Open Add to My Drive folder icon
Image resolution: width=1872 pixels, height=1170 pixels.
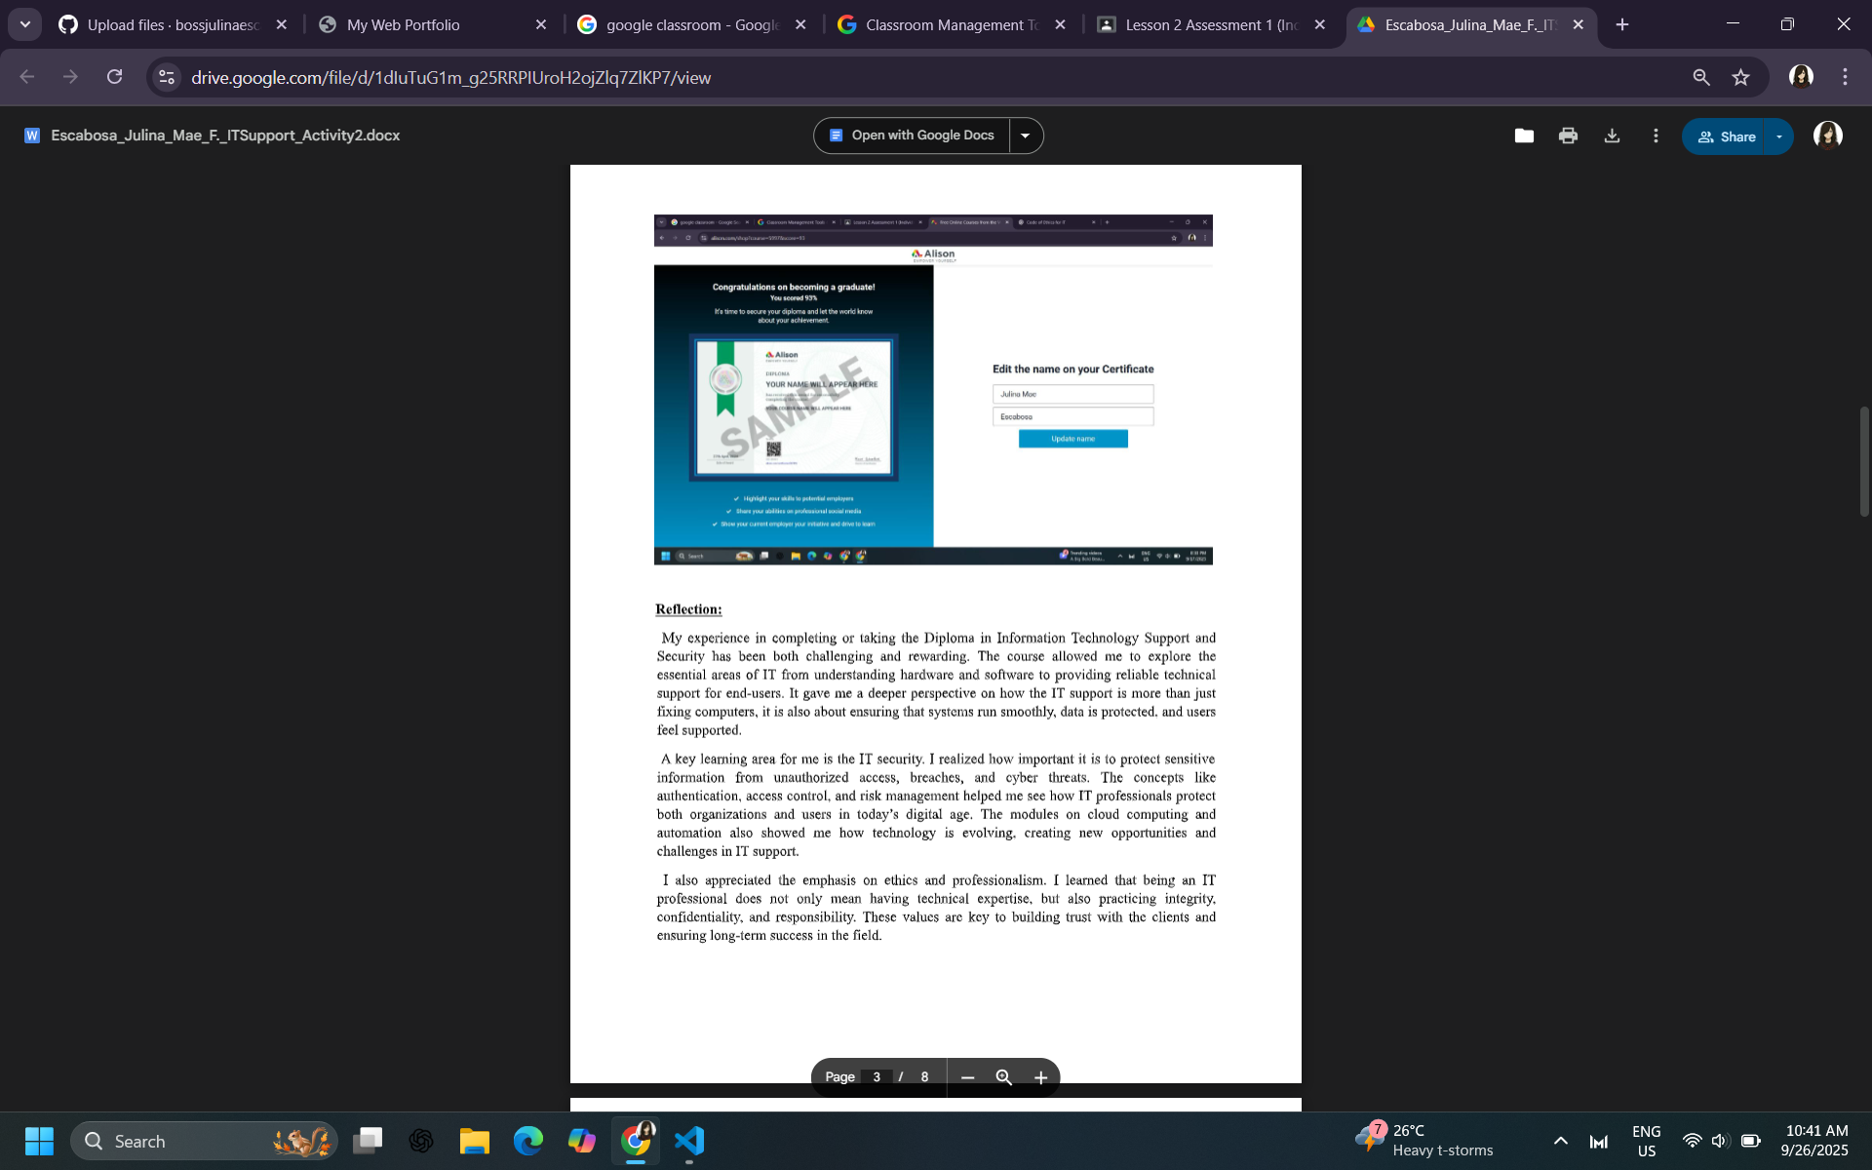pos(1524,136)
